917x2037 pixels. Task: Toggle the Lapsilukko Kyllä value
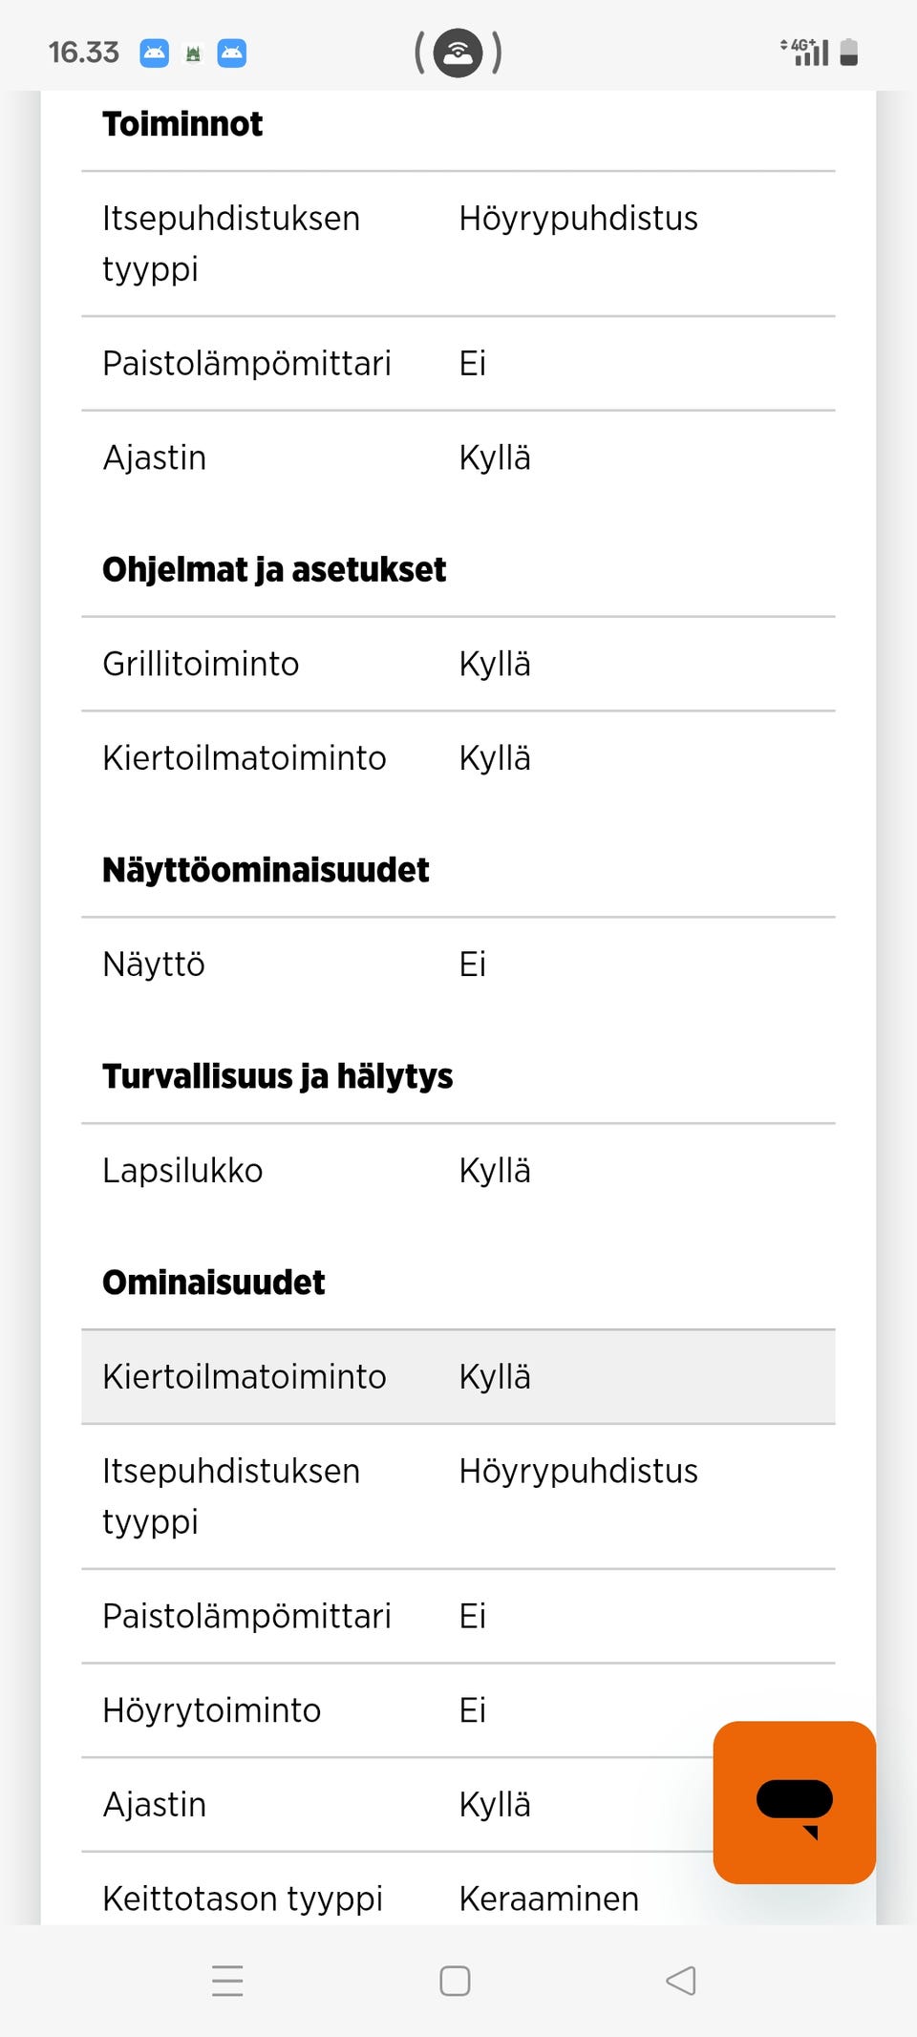pyautogui.click(x=495, y=1170)
